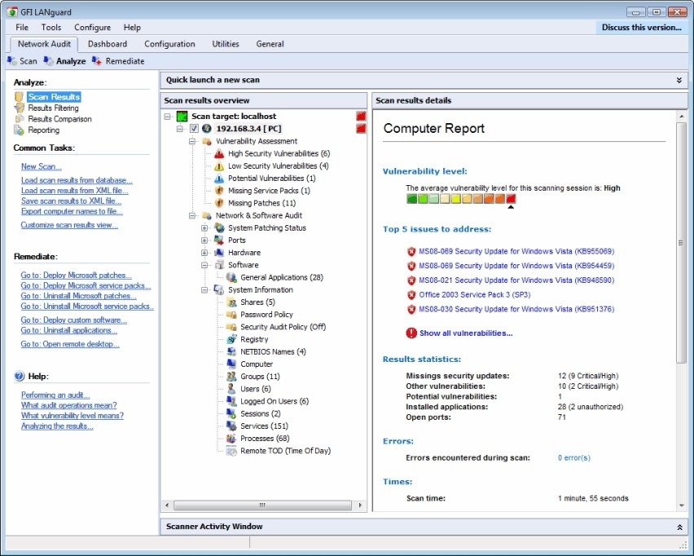This screenshot has width=694, height=556.
Task: Expand the Ports tree node
Action: pos(204,240)
